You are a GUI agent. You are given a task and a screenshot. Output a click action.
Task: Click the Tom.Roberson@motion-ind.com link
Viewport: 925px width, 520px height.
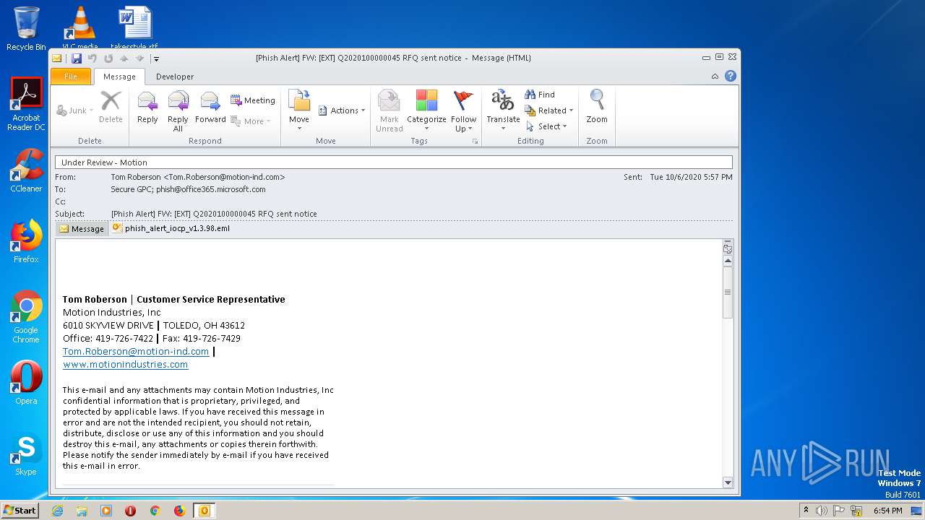point(136,352)
